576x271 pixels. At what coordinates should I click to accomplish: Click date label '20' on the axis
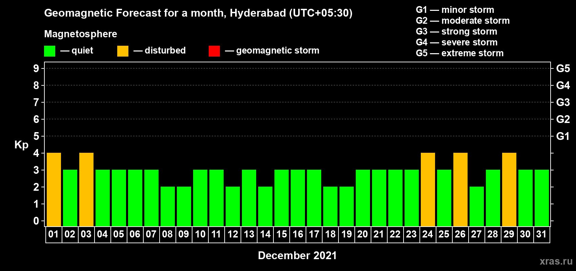(x=363, y=234)
